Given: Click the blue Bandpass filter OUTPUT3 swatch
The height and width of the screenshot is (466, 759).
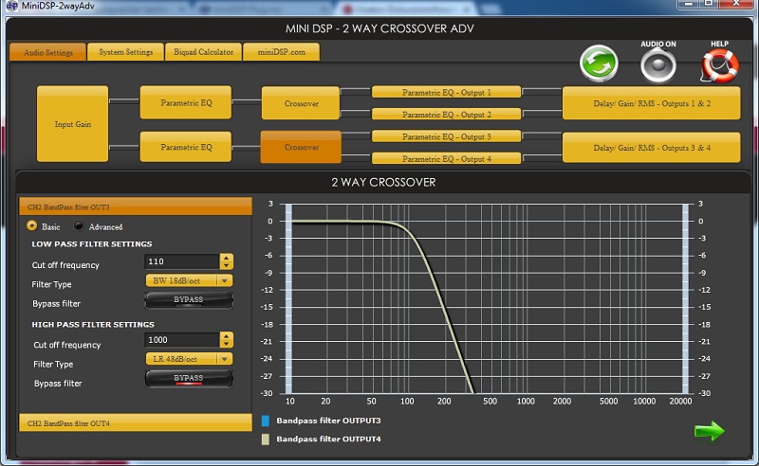Looking at the screenshot, I should pos(267,421).
